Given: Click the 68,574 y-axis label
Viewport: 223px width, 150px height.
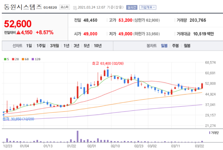Looking at the screenshot, I should [x=210, y=62].
